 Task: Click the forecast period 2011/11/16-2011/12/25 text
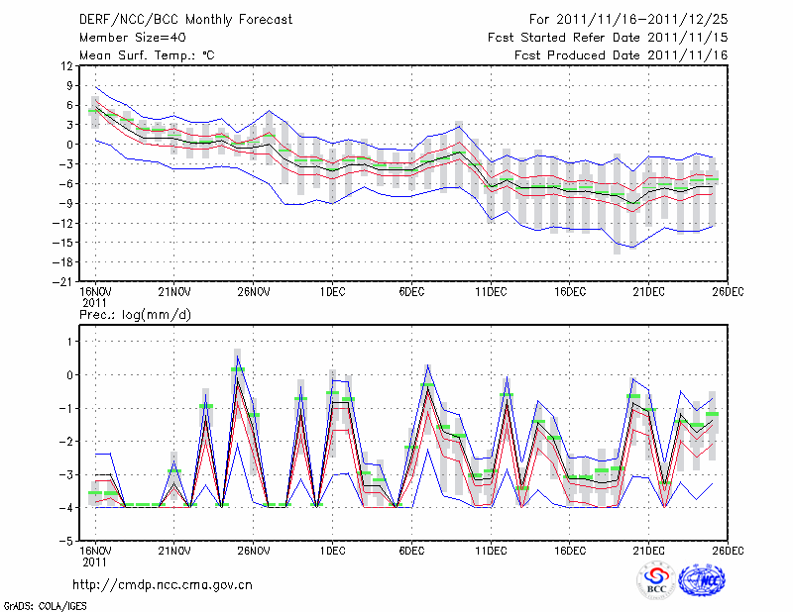628,19
